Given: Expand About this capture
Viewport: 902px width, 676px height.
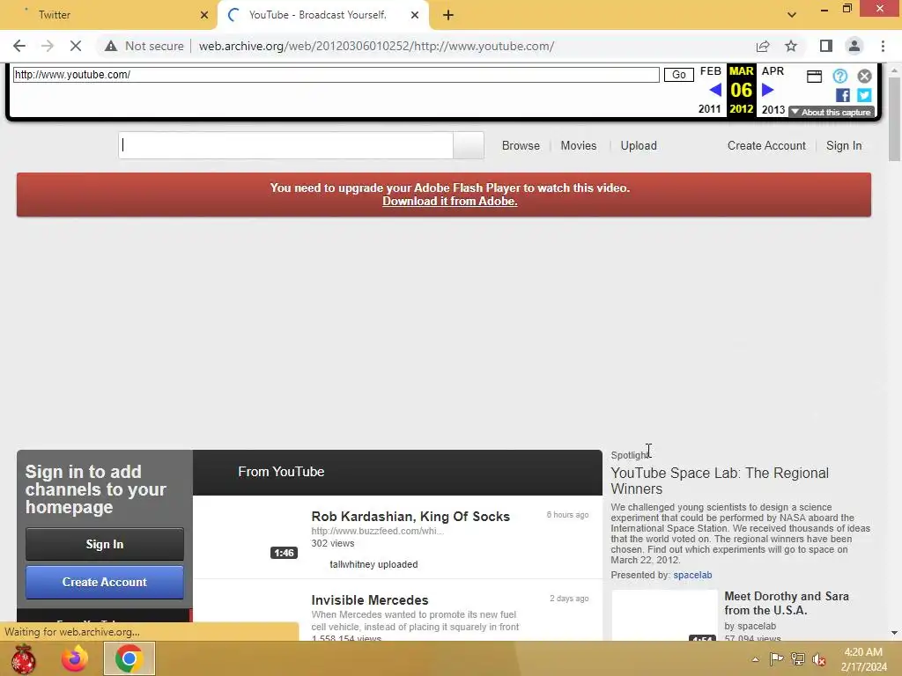Looking at the screenshot, I should [x=832, y=112].
